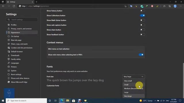Click the blue extension icon beside address bar
Screen dimensions: 184x103
pos(131,6)
